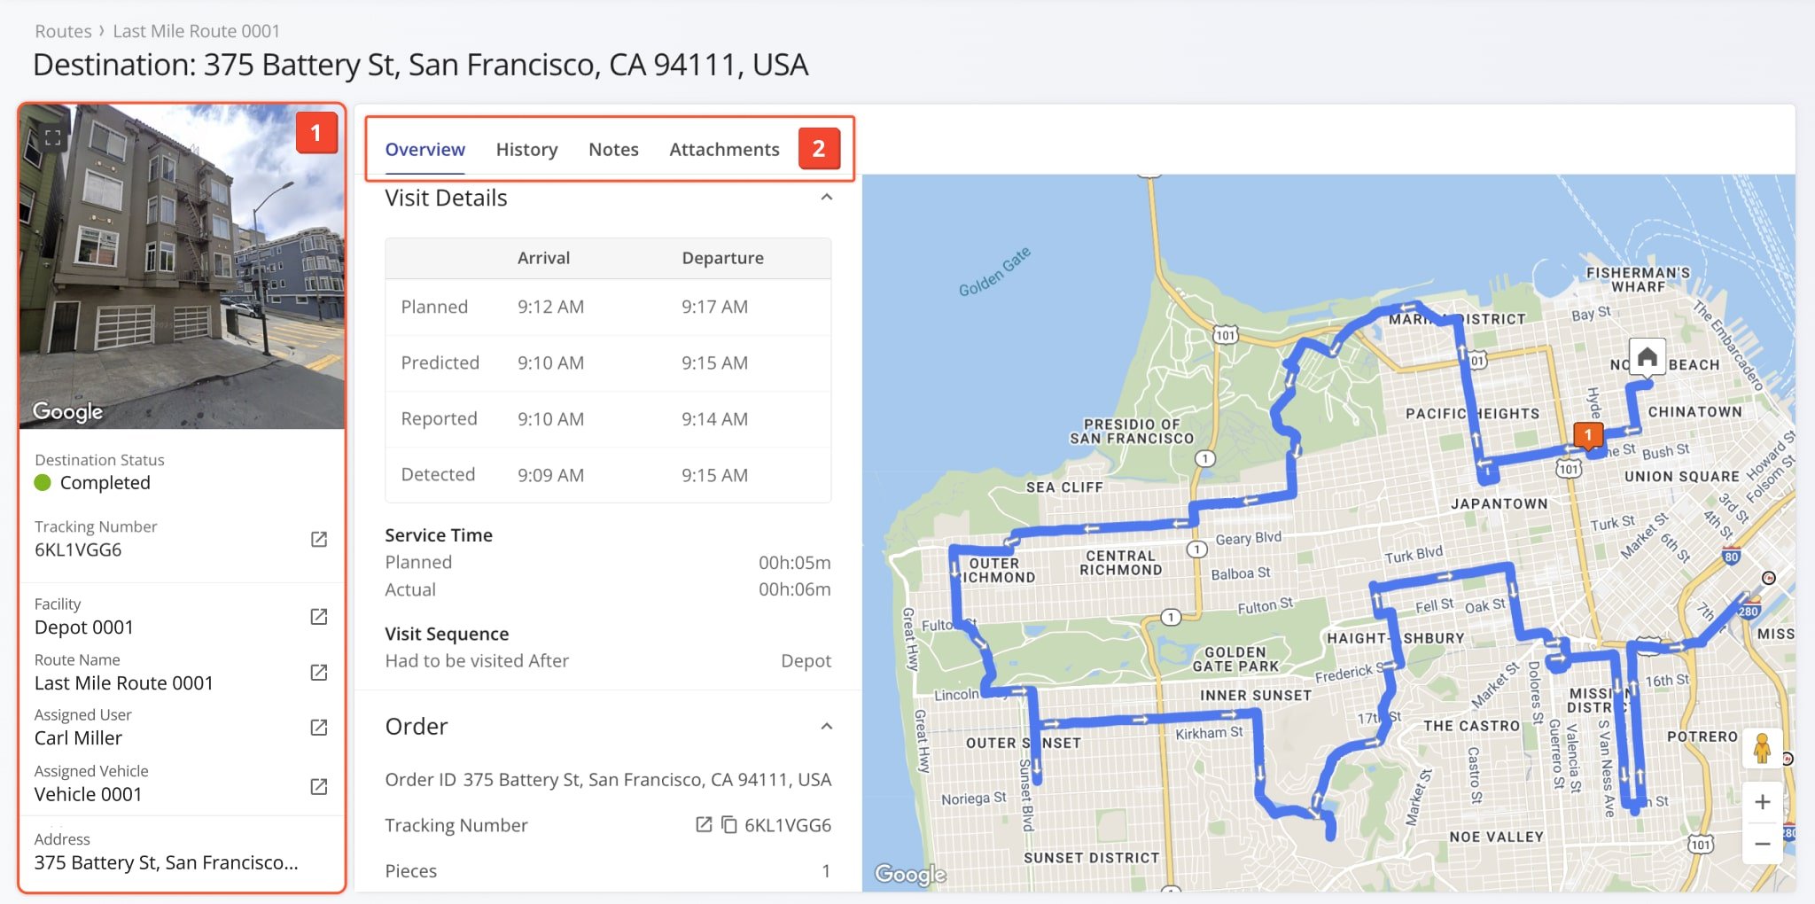Click orange destination marker 1 on map

tap(1588, 436)
